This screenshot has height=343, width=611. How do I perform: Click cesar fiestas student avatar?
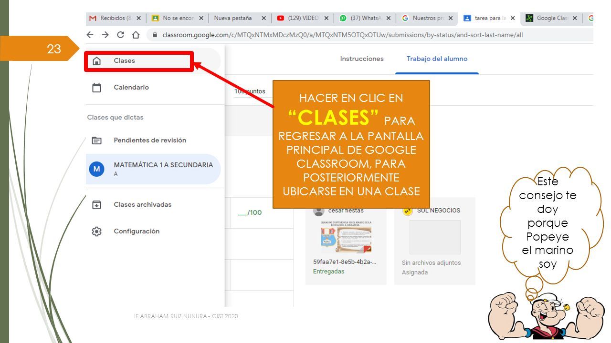(318, 211)
